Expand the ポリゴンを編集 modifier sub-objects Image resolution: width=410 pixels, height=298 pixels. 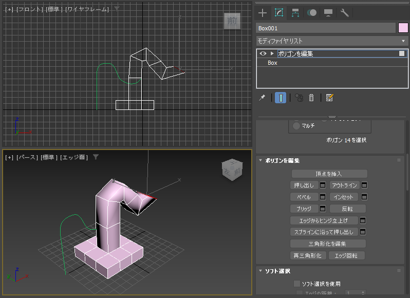272,53
